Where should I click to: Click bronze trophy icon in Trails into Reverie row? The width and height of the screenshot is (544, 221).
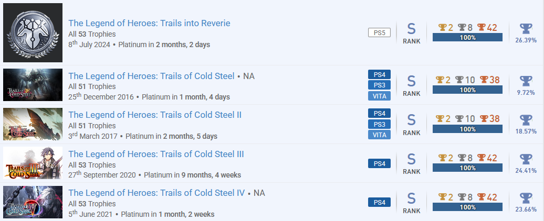481,27
